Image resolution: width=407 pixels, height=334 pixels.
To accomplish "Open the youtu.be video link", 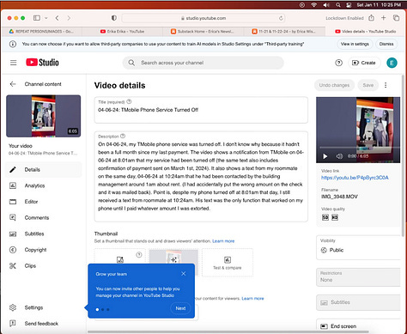I will point(355,178).
